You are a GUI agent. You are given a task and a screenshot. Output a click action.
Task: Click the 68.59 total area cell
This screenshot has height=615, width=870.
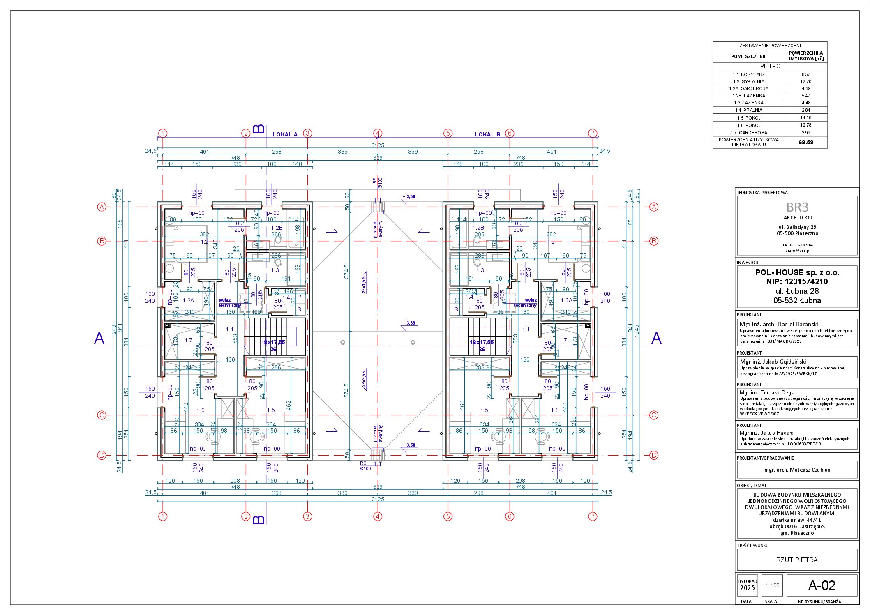click(x=805, y=142)
